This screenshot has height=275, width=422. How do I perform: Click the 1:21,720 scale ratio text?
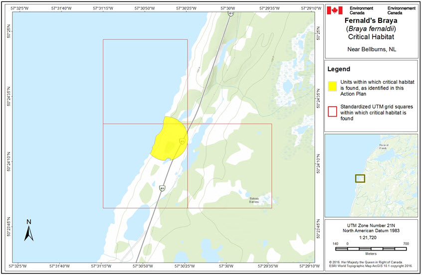(x=371, y=237)
